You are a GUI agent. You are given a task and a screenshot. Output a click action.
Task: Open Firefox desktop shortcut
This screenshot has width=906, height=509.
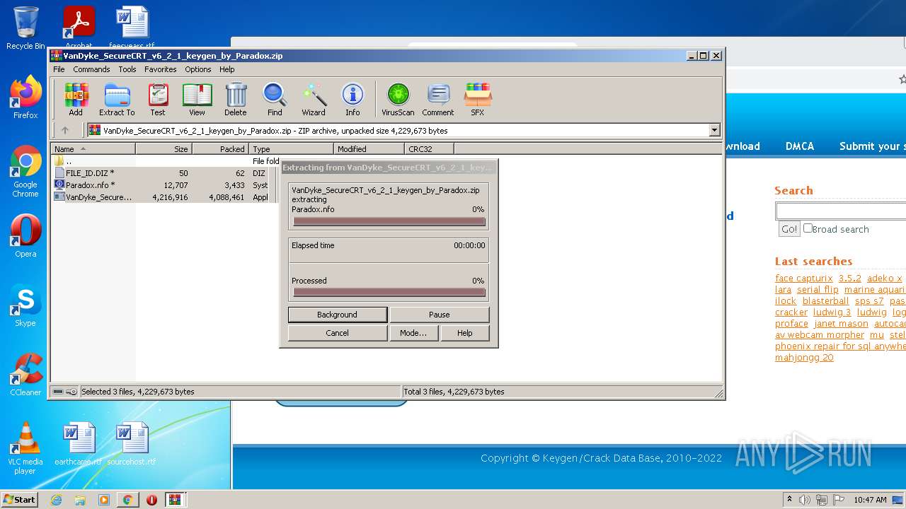25,98
